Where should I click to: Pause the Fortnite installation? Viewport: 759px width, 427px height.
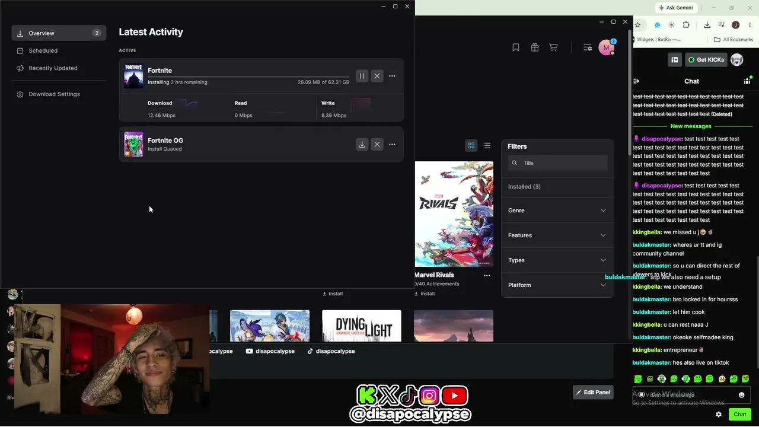(x=362, y=76)
